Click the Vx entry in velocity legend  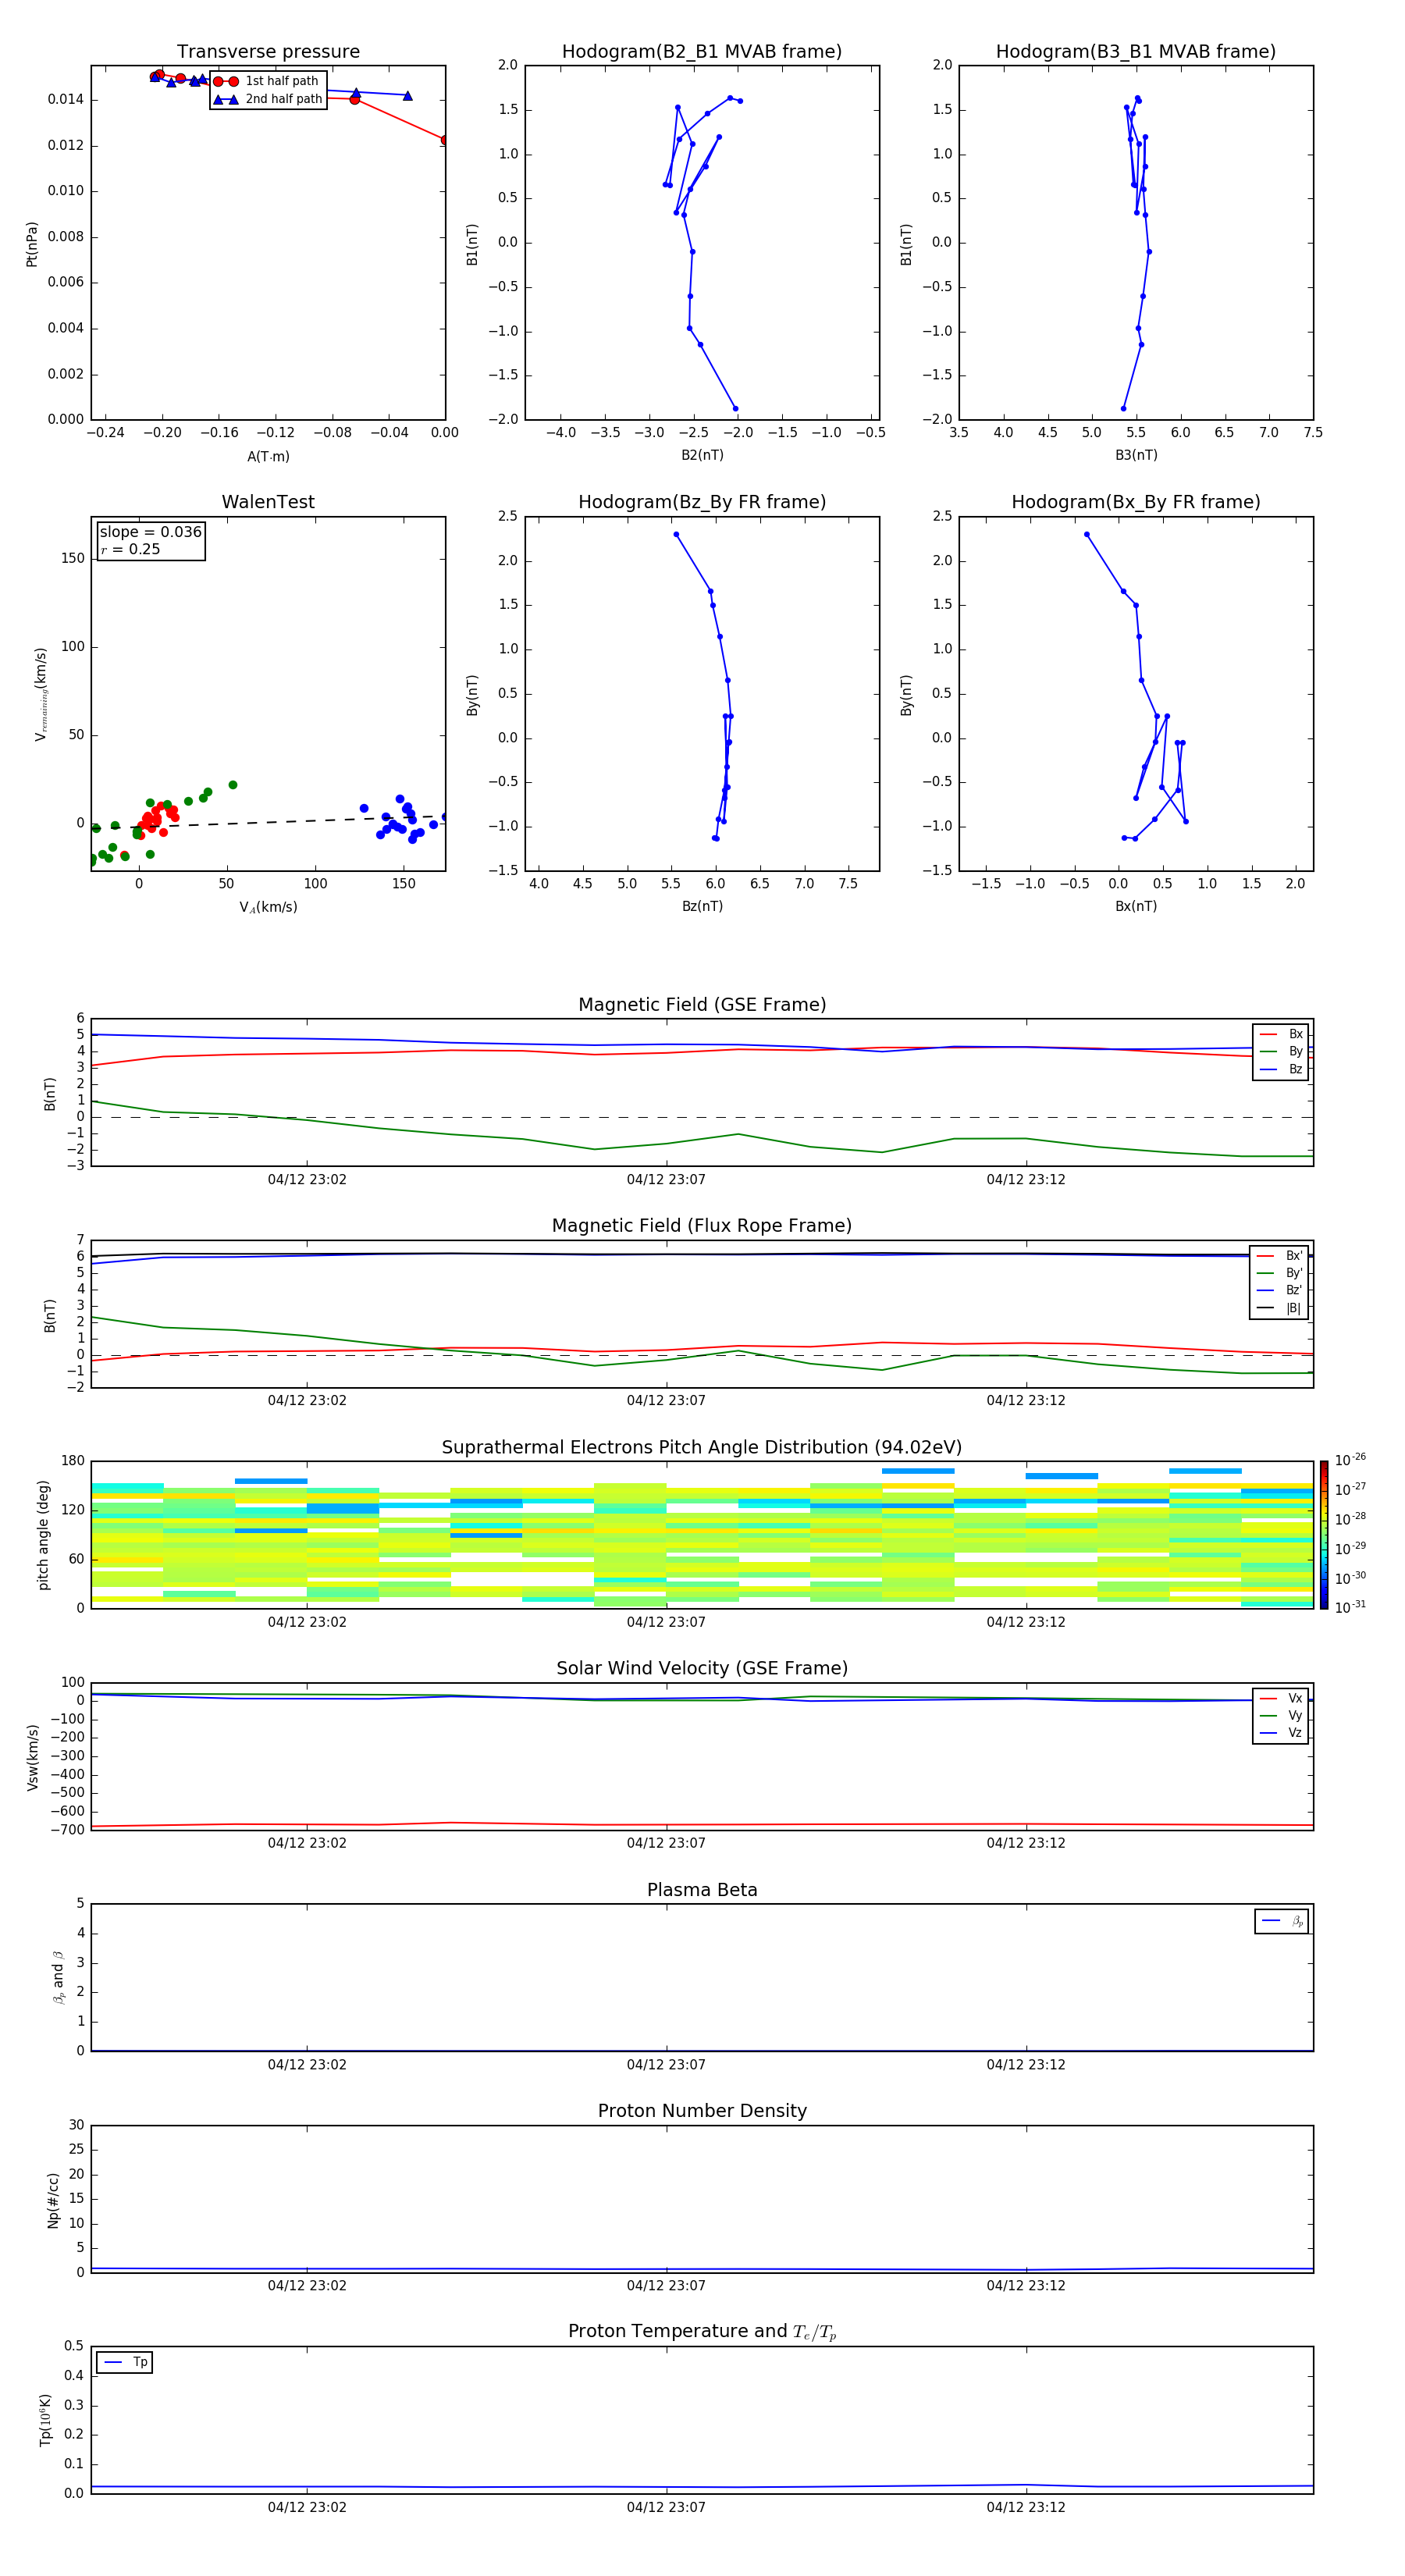(1281, 1698)
